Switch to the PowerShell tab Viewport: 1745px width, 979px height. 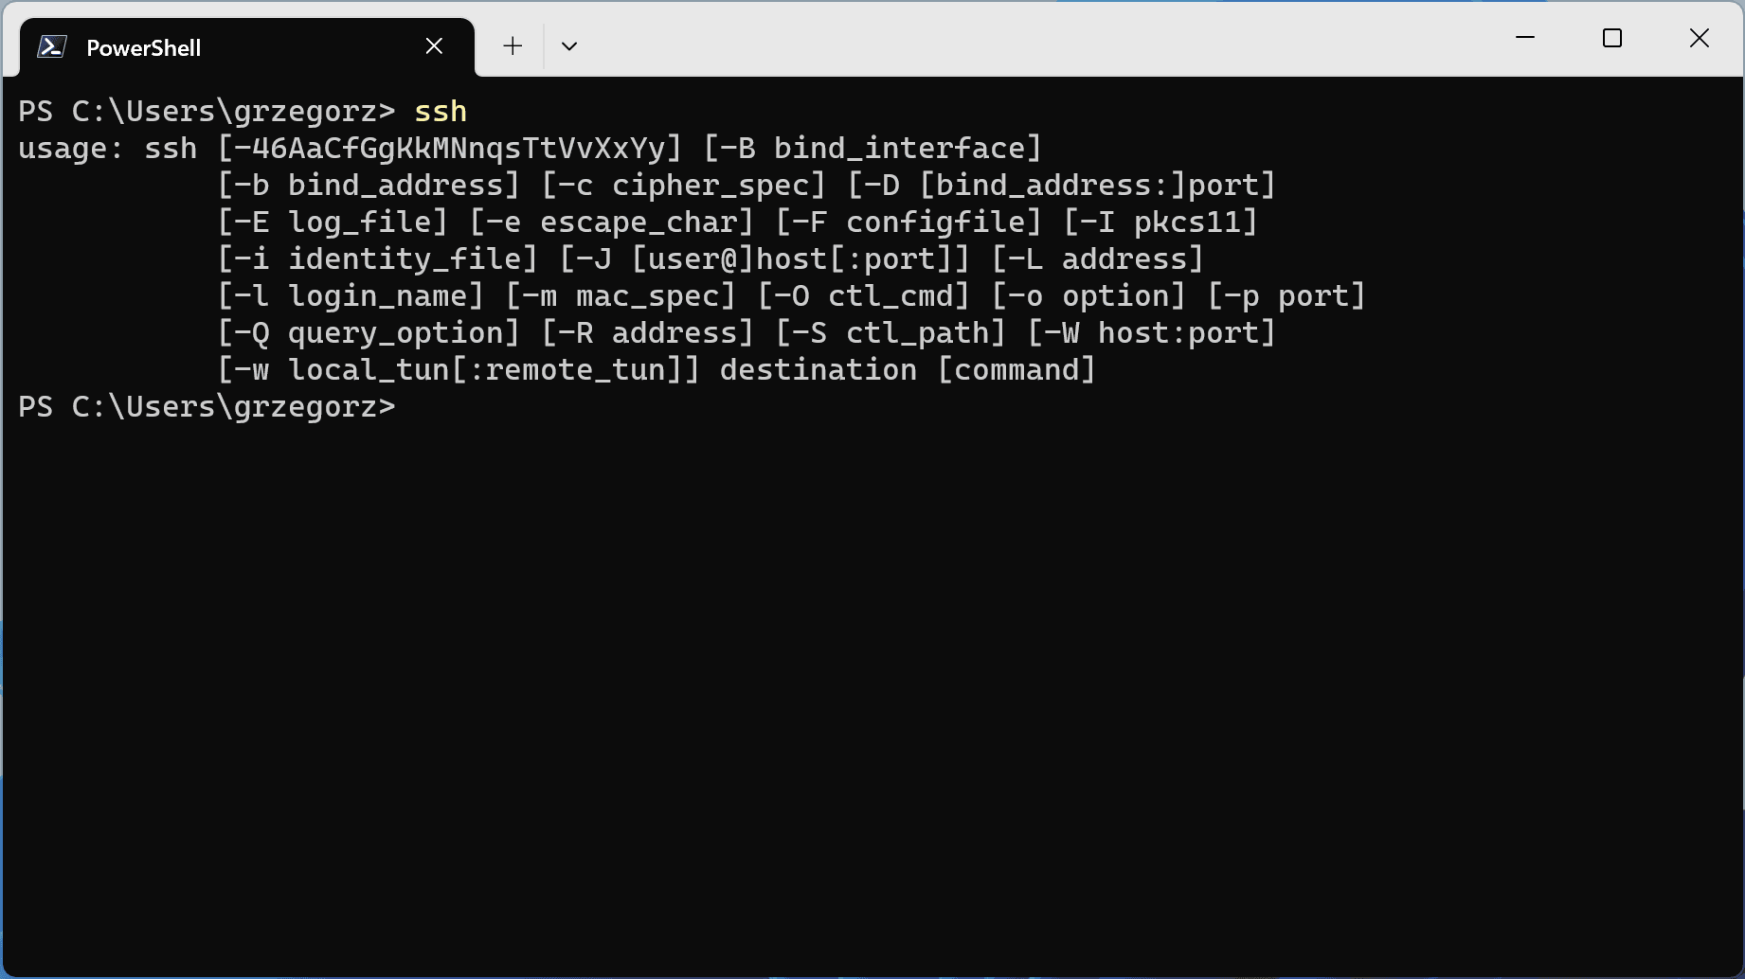click(189, 45)
